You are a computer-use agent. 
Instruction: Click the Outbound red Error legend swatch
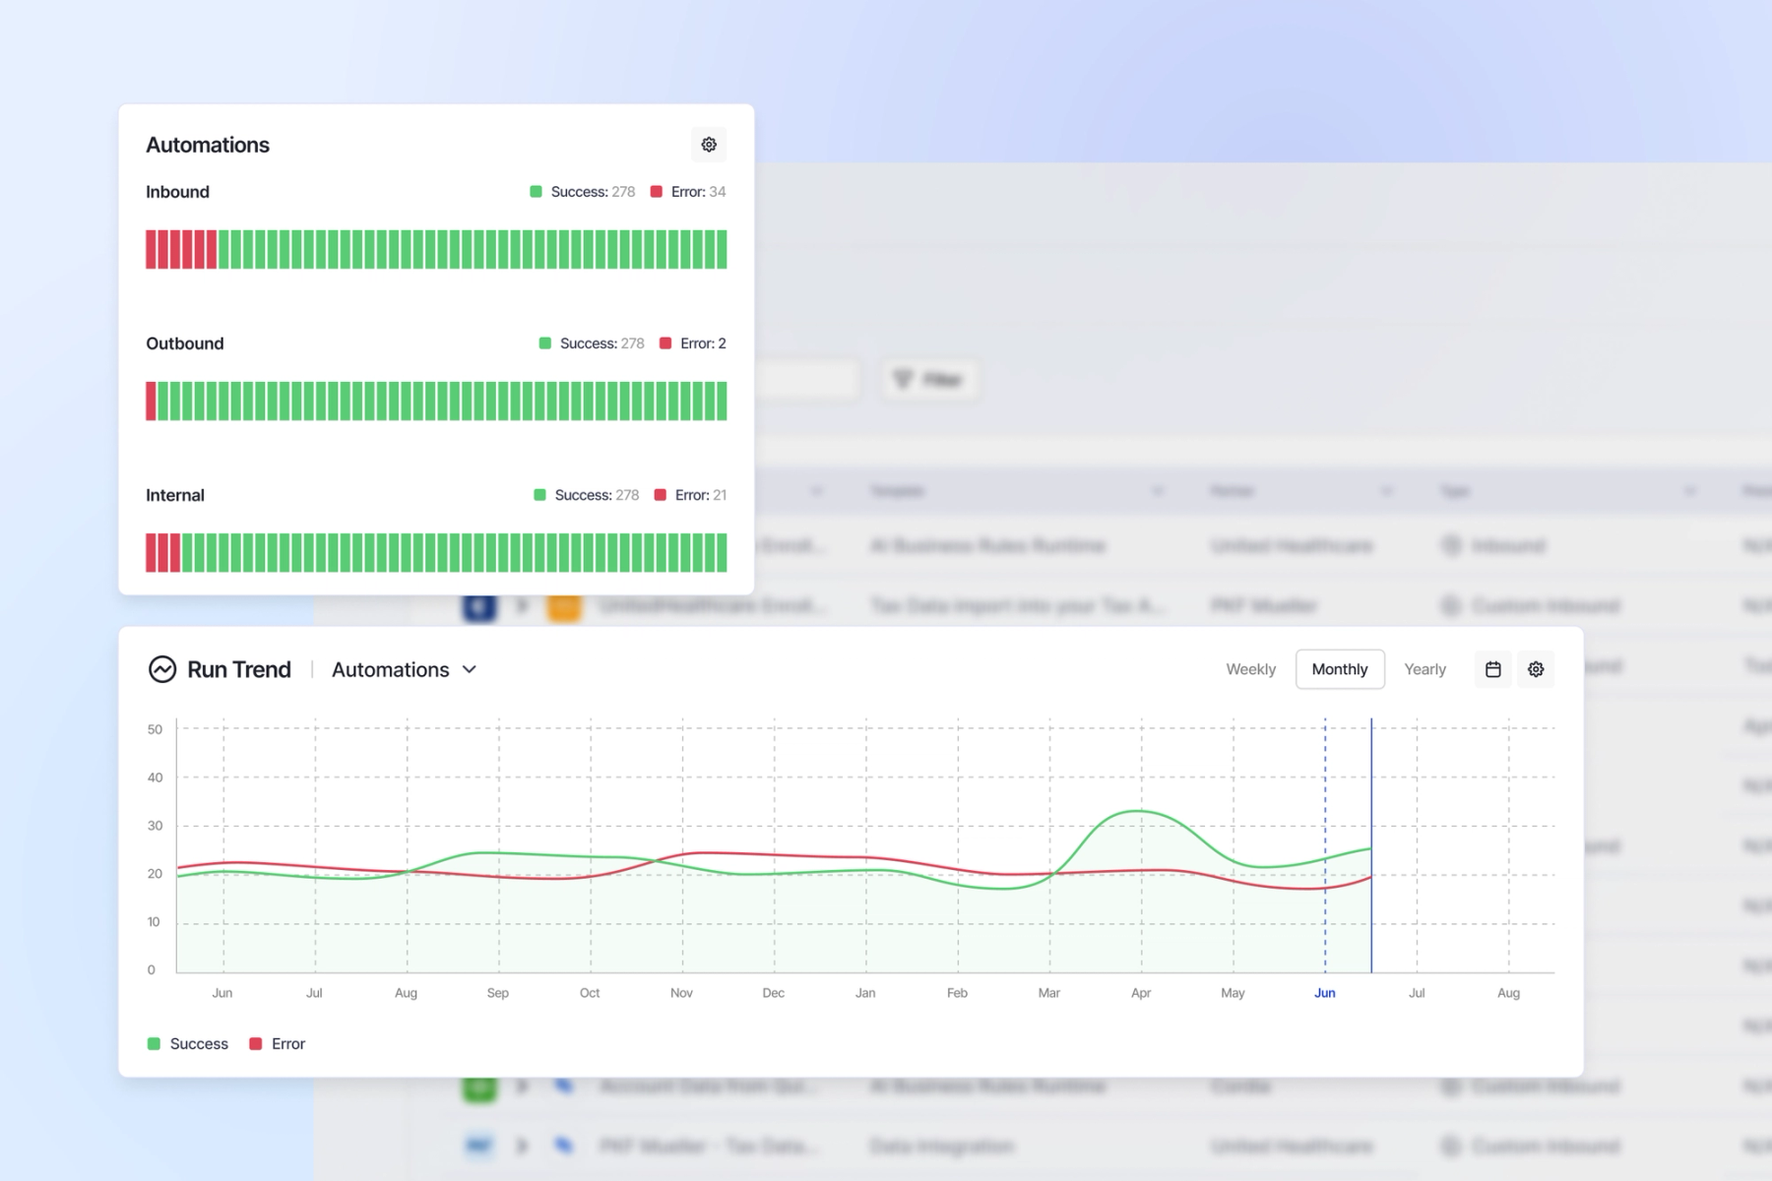pos(665,343)
